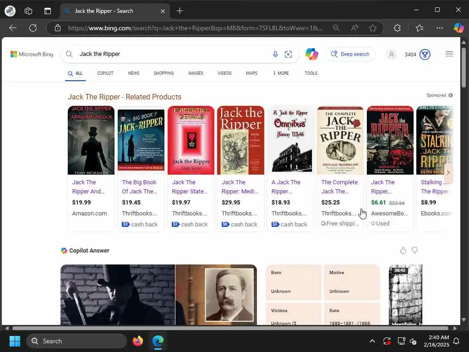
Task: Switch to the NEWS tab
Action: click(x=134, y=73)
